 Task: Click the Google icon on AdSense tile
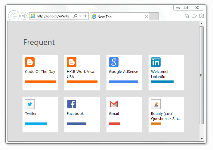114,62
